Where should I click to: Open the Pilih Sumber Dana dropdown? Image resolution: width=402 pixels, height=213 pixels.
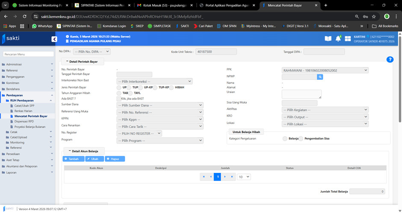click(160, 105)
